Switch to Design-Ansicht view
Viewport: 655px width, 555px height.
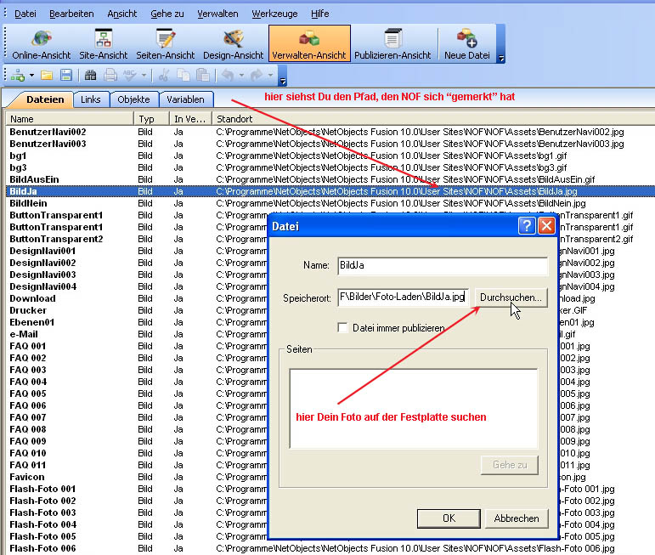click(x=233, y=44)
